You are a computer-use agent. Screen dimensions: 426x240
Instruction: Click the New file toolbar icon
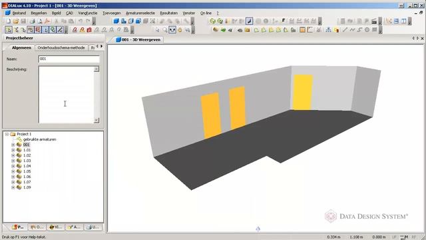pos(9,21)
